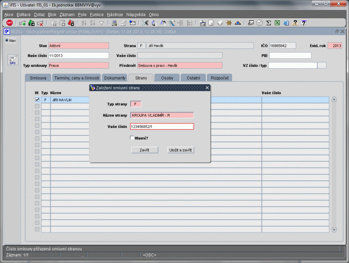Switch to the Dokumenty tab
Viewport: 349px width, 263px height.
point(115,78)
